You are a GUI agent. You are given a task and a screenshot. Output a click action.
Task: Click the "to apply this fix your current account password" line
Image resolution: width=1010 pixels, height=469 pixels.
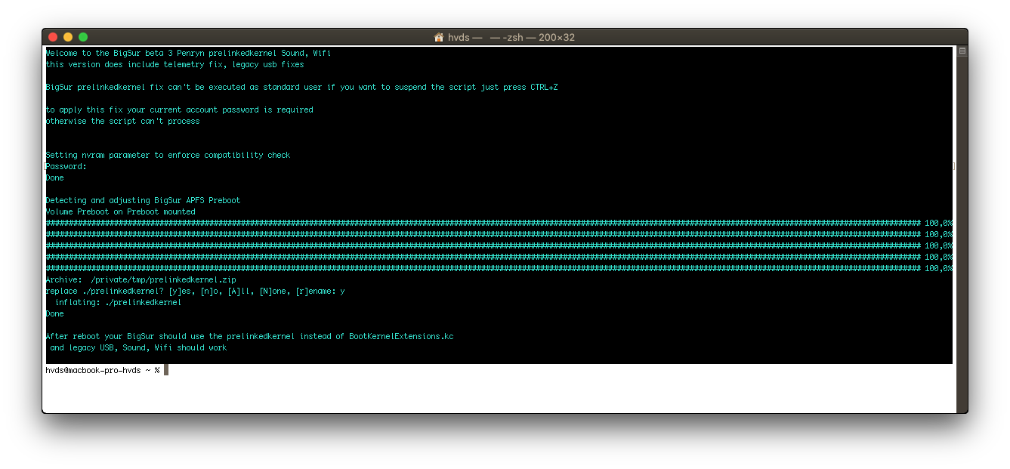point(179,110)
